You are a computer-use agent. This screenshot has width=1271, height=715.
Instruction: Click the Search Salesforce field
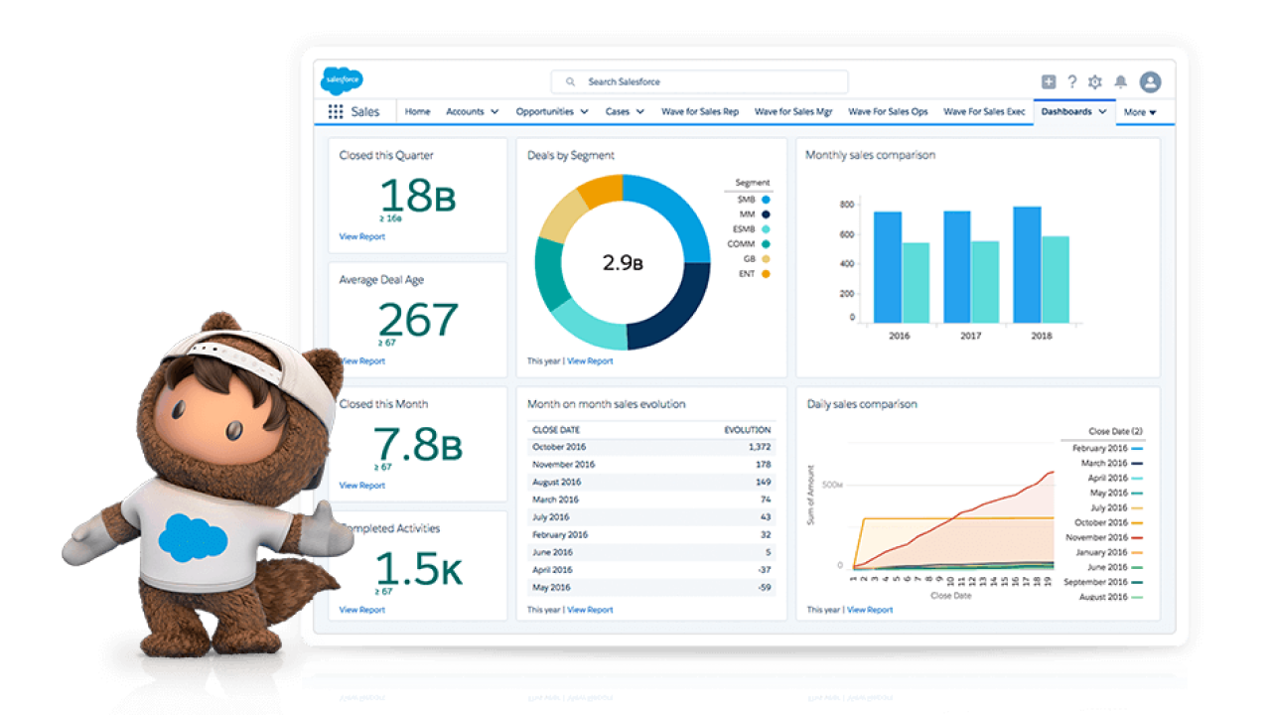700,81
